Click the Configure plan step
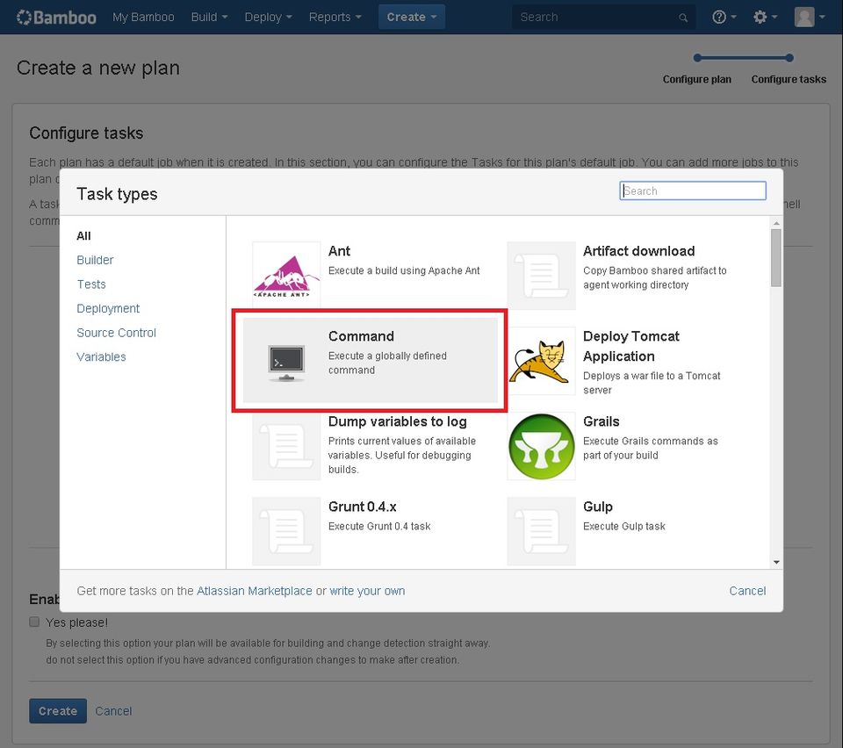 (x=696, y=79)
